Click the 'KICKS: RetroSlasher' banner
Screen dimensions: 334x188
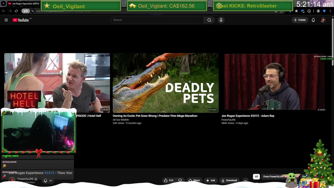[253, 6]
